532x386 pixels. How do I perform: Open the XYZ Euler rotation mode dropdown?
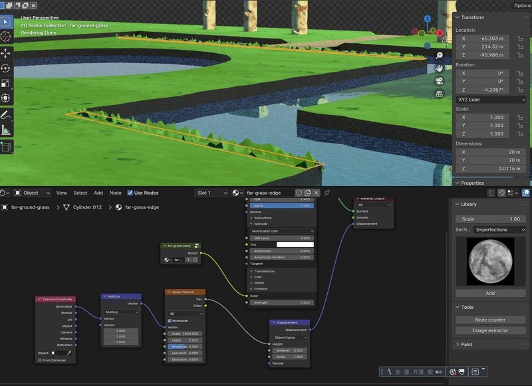click(491, 100)
